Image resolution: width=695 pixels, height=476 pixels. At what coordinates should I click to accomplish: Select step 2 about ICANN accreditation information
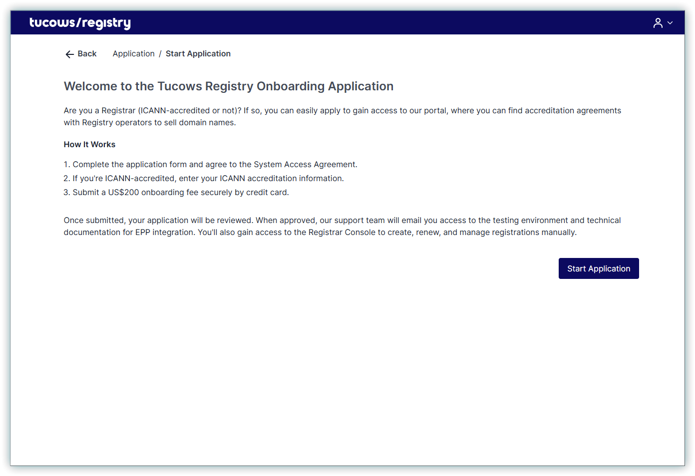pos(204,179)
